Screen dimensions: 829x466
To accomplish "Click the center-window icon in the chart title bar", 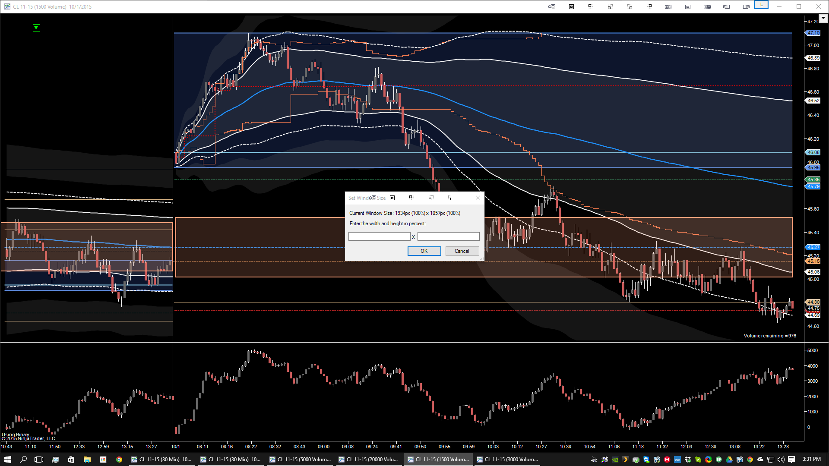I will tap(571, 6).
